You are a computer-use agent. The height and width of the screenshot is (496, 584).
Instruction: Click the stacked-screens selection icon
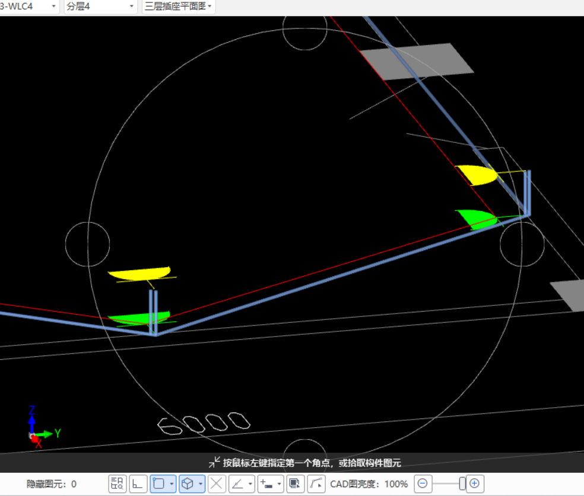tap(296, 484)
